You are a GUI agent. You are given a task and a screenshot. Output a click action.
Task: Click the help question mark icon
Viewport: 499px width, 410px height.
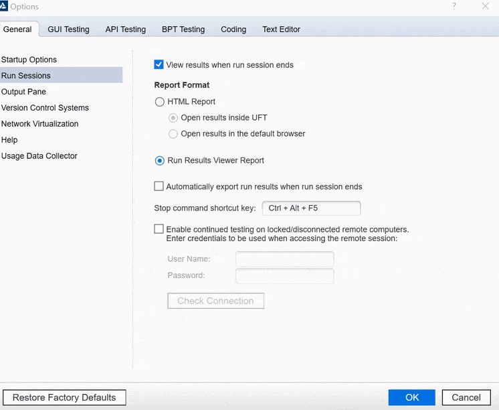tap(454, 6)
